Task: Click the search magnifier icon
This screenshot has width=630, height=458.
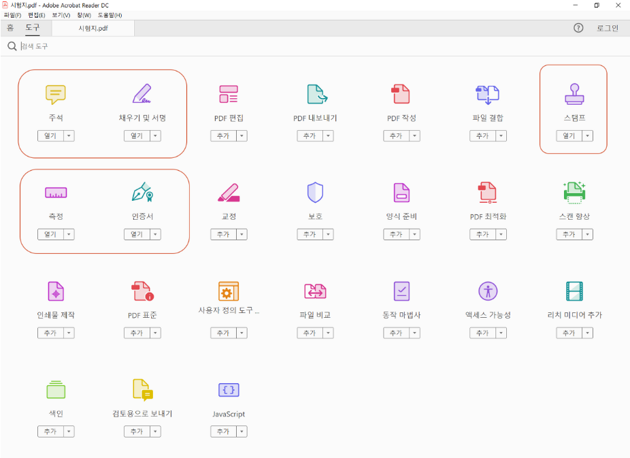Action: (x=12, y=46)
